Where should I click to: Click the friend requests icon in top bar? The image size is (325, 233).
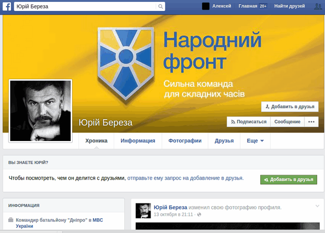318,6
